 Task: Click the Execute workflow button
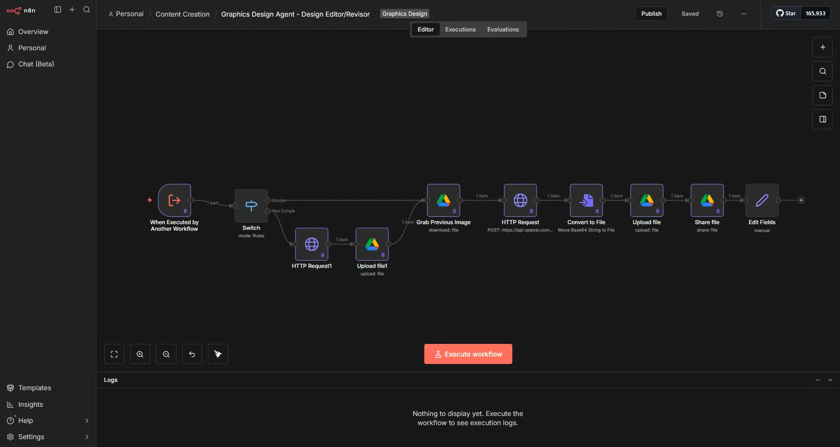[x=468, y=354]
